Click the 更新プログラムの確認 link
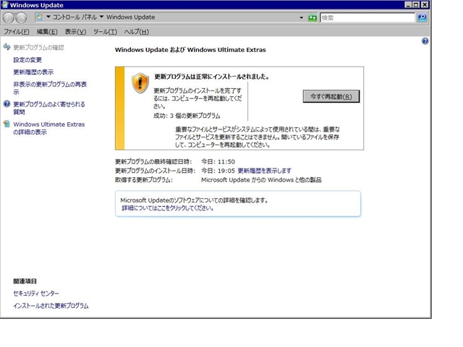Screen dimensions: 463x347 coord(38,47)
